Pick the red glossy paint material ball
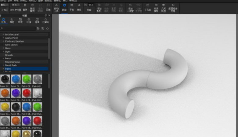 [27, 93]
